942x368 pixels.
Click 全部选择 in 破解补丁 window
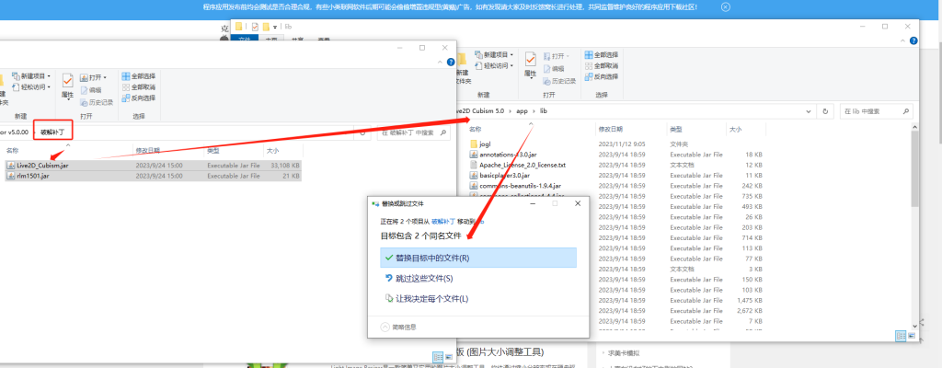(139, 76)
